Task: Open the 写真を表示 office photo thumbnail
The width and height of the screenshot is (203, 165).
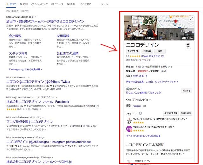Action: tap(140, 28)
